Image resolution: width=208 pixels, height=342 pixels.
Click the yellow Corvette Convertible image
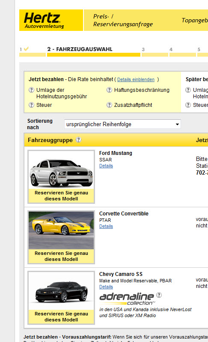61,230
